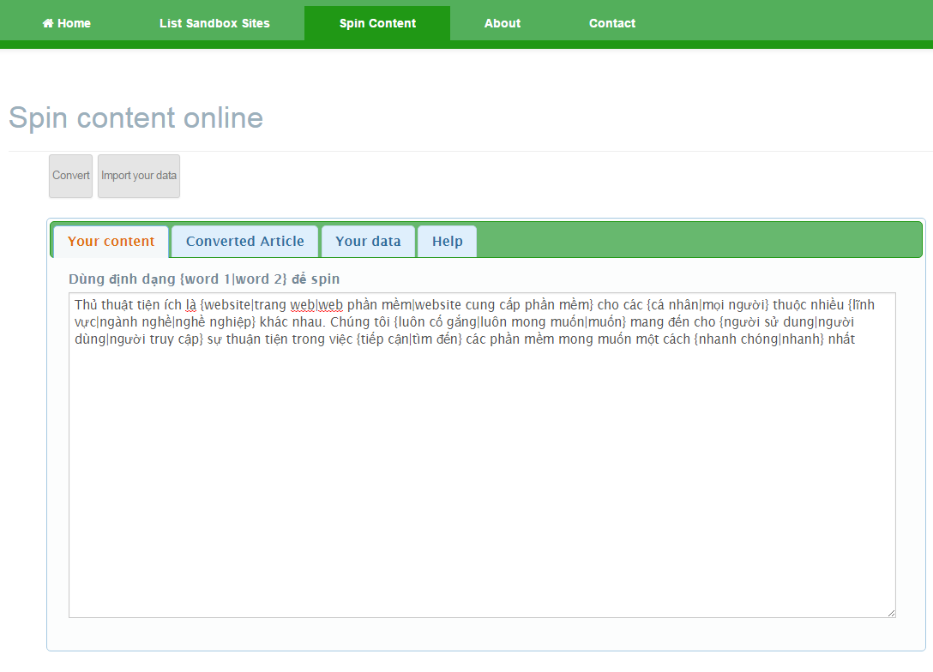Open the Home navigation link text
933x672 pixels.
pyautogui.click(x=74, y=23)
